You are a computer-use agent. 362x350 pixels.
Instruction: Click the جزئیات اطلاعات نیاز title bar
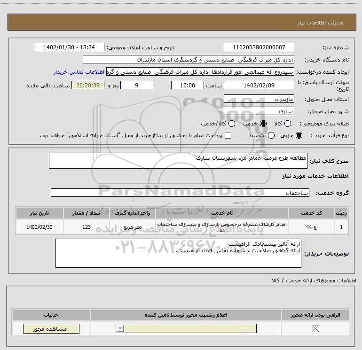[x=181, y=22]
